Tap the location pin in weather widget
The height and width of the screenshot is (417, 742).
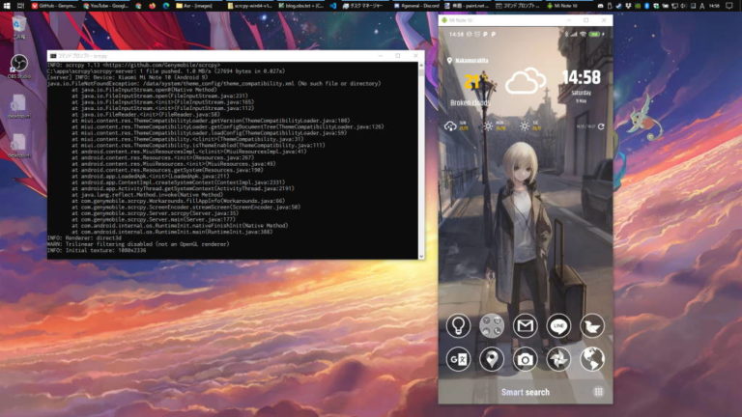point(449,61)
